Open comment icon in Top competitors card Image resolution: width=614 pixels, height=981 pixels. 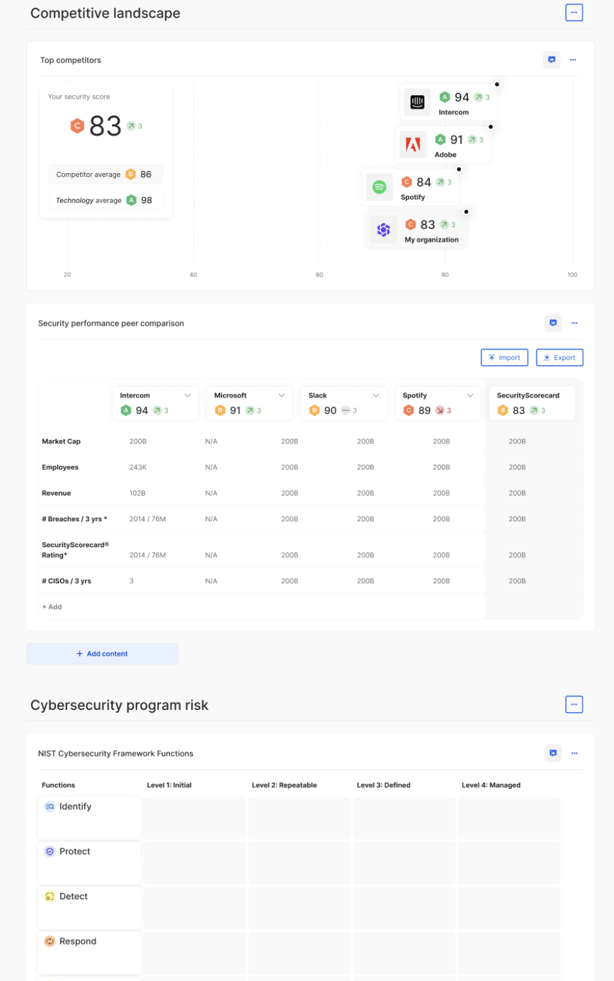tap(552, 60)
